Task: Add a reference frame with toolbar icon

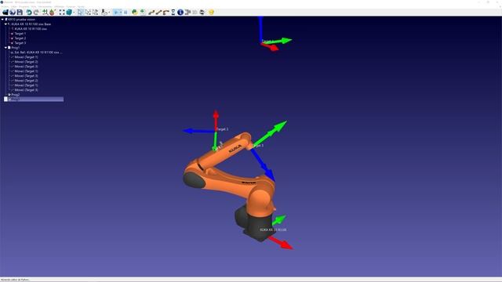Action: tap(45, 13)
